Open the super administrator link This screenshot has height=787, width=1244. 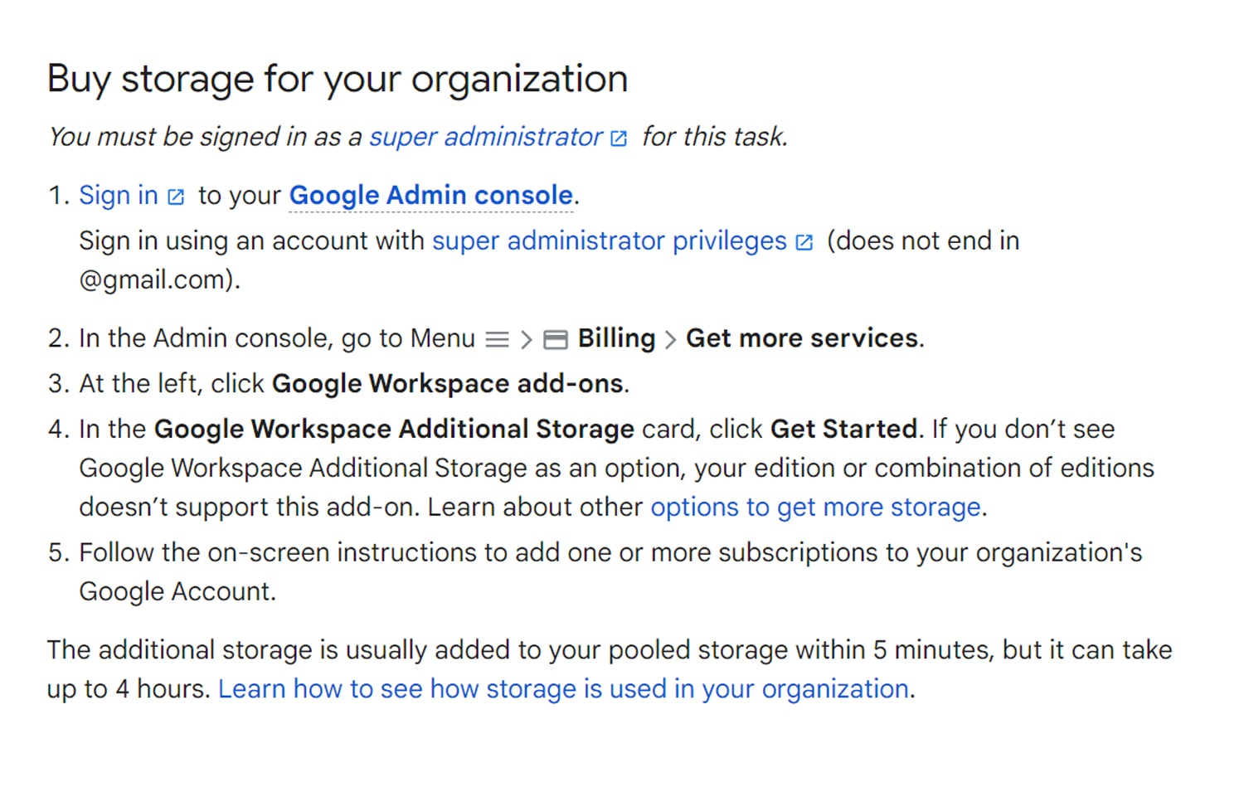tap(485, 137)
